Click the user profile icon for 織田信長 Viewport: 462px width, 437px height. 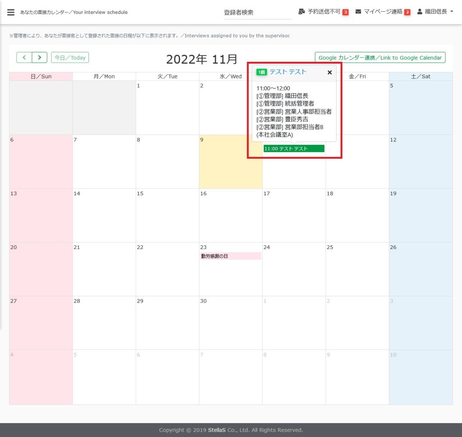pos(420,12)
